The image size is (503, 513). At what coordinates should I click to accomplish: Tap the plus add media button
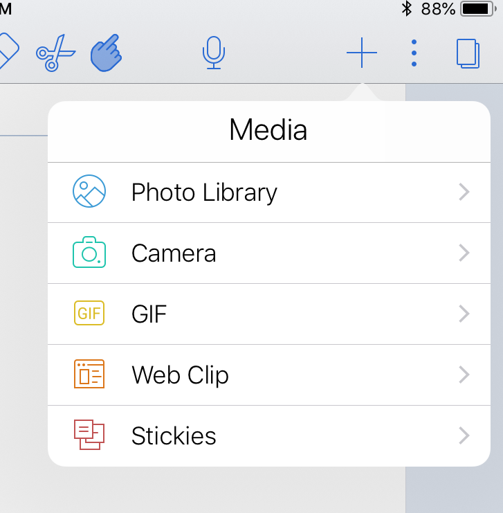tap(362, 53)
